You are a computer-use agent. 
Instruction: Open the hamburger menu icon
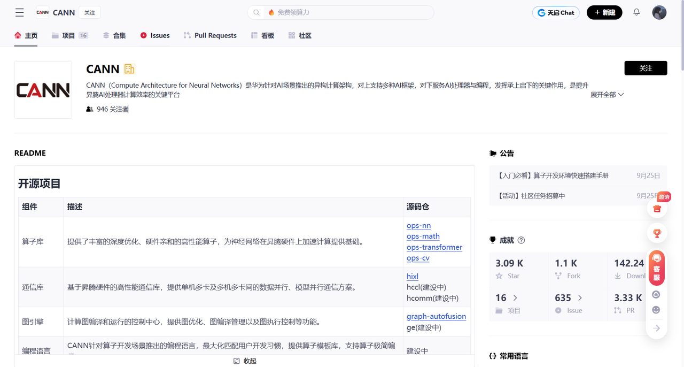click(20, 12)
